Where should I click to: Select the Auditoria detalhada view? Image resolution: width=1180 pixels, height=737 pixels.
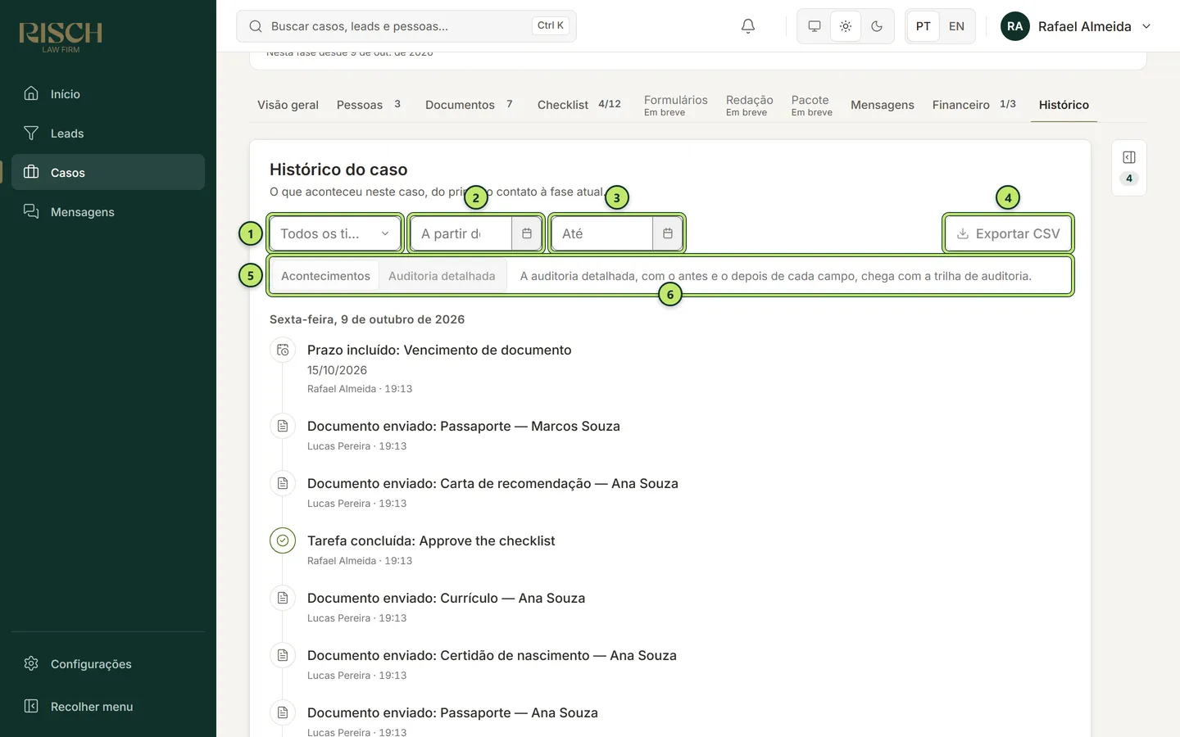tap(442, 276)
